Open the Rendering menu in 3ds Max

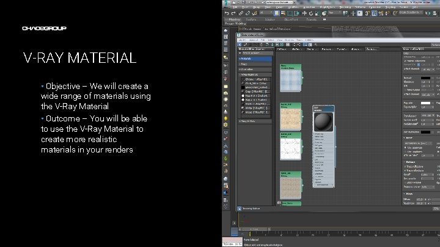tap(345, 7)
